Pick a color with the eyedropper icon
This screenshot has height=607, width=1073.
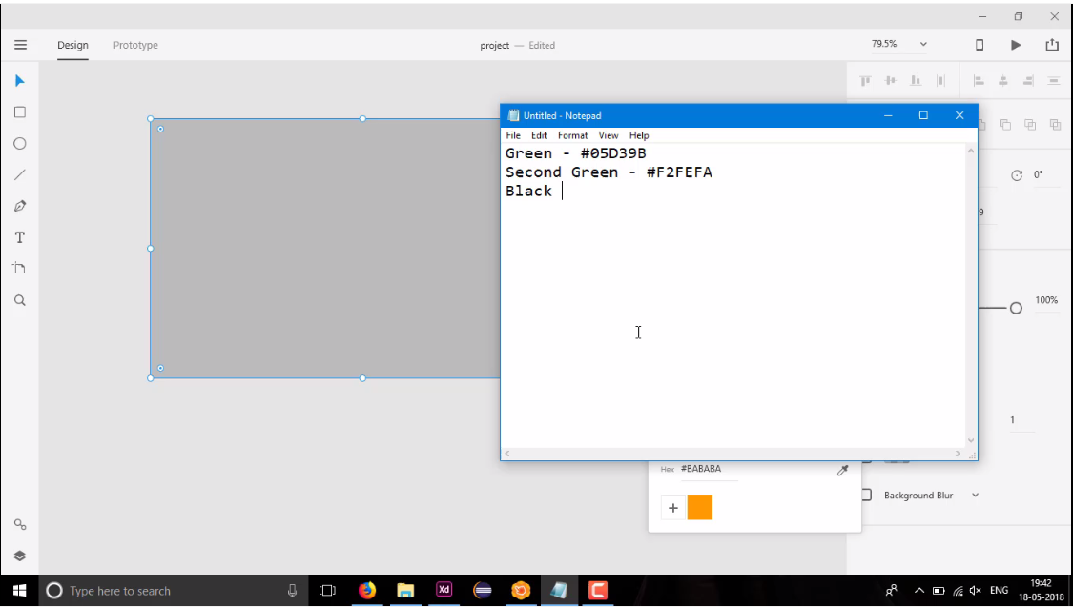(x=842, y=469)
